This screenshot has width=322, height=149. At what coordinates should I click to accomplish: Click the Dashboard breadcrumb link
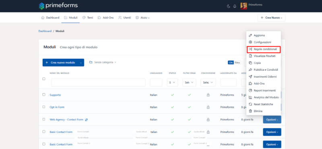click(x=45, y=31)
